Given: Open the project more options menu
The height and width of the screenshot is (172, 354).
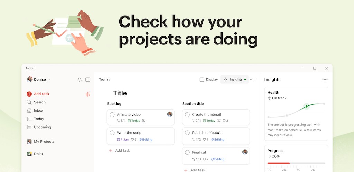Looking at the screenshot, I should tap(253, 80).
